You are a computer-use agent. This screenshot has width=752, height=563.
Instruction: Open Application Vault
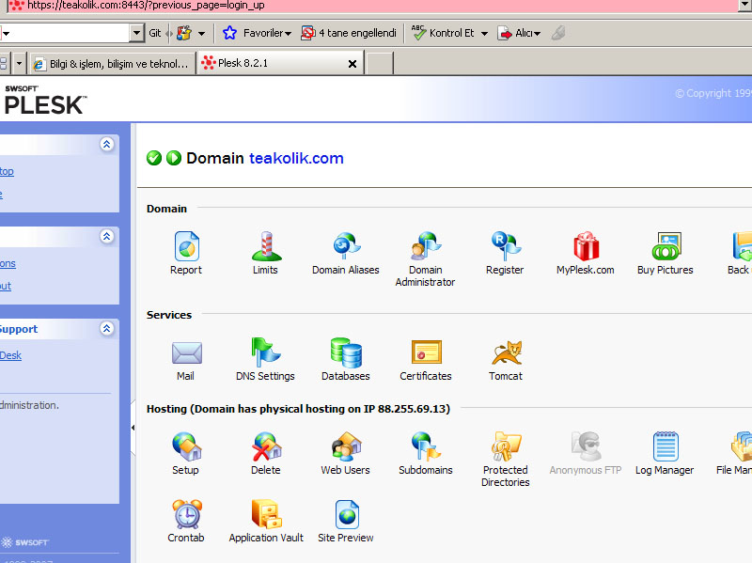(267, 514)
